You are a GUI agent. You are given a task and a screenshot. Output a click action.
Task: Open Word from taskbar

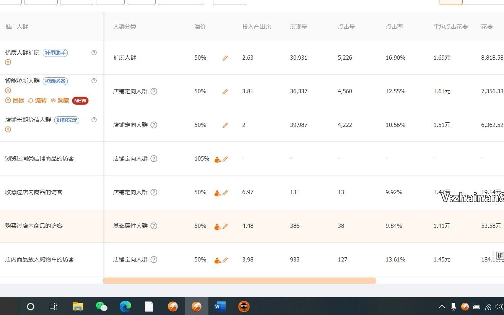(x=220, y=306)
